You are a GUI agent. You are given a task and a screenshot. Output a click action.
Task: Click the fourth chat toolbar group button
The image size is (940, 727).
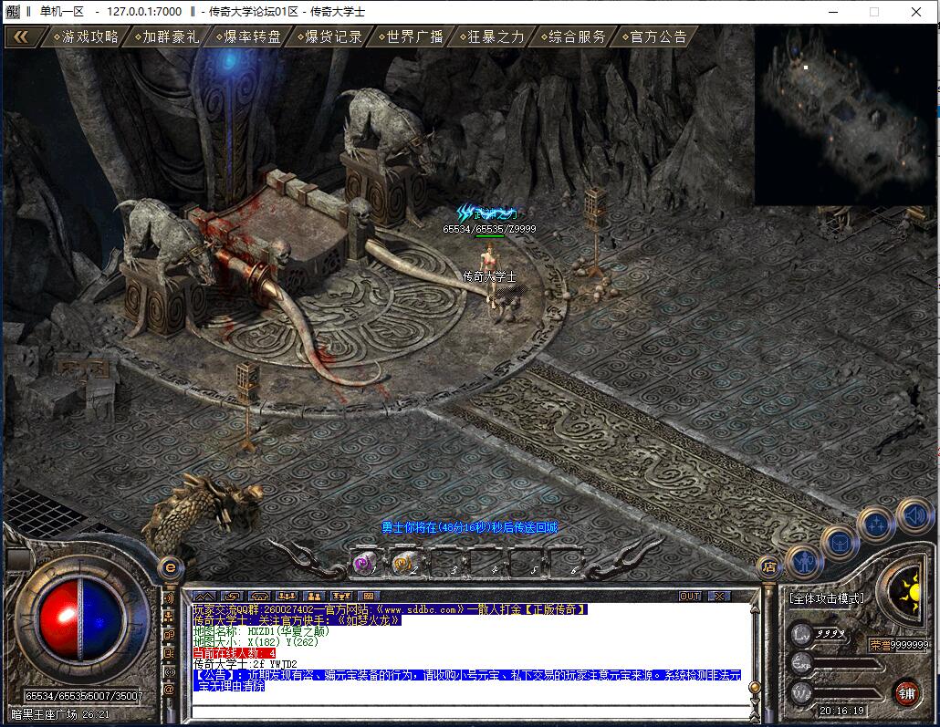(x=287, y=597)
